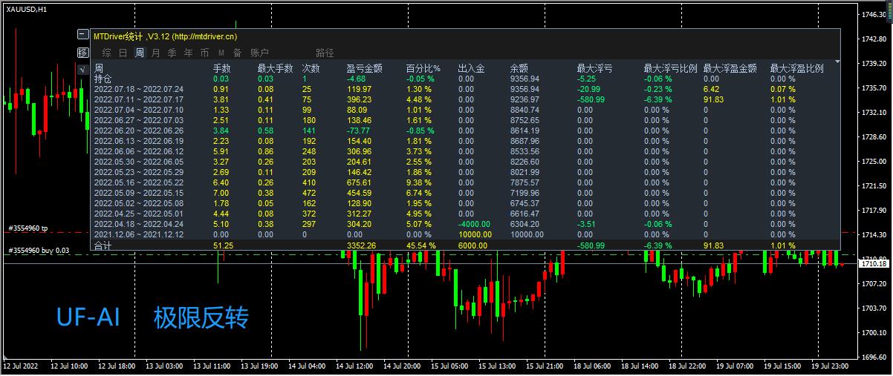The image size is (893, 376).
Task: Switch to the 年 yearly tab
Action: pyautogui.click(x=188, y=53)
